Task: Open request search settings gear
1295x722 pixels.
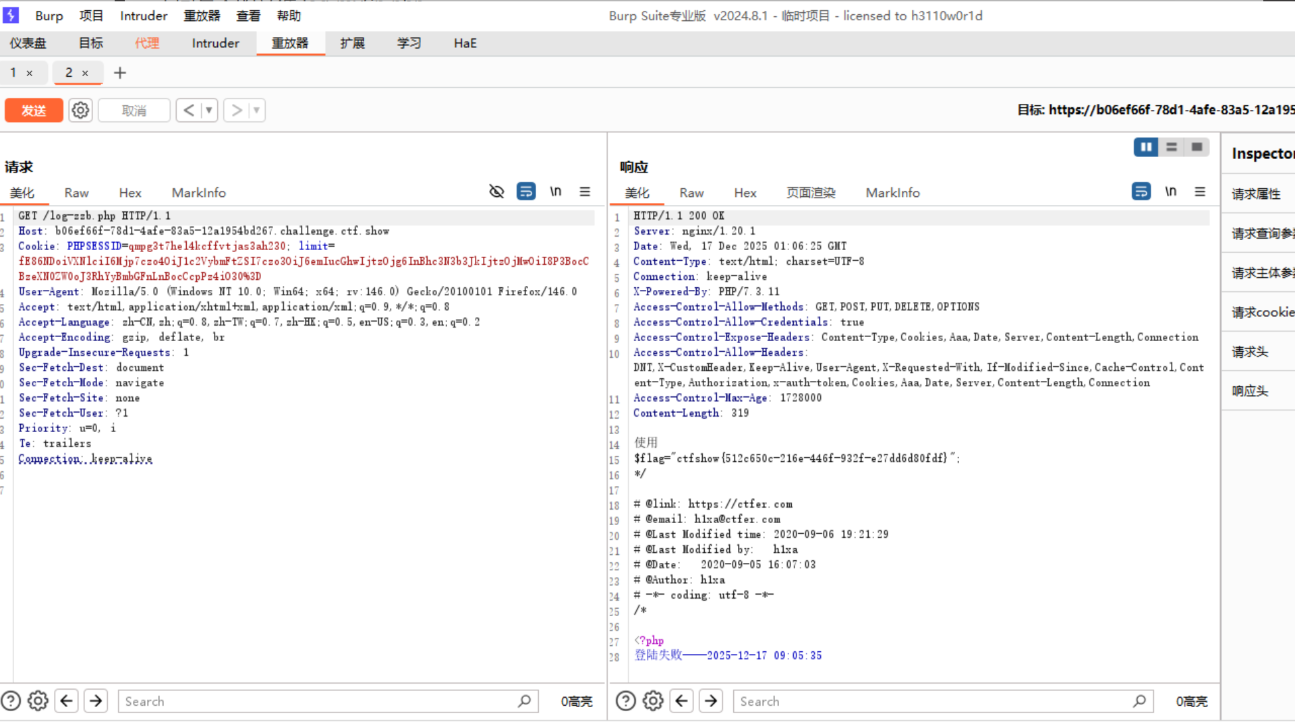Action: [x=38, y=701]
